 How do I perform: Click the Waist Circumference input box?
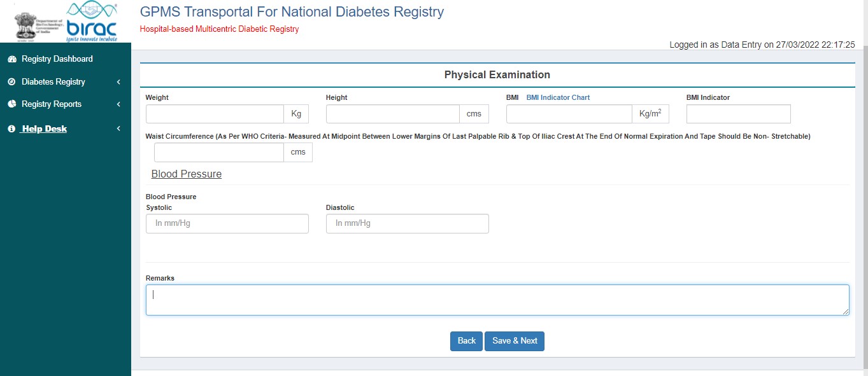218,152
